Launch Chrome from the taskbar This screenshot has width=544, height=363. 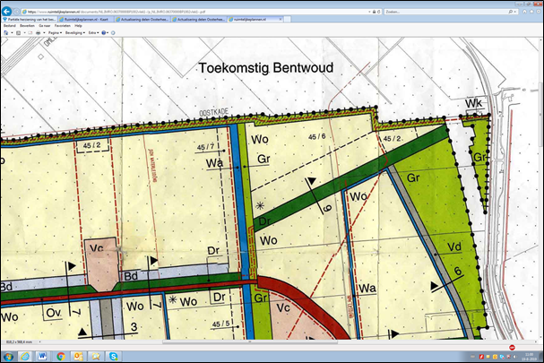pyautogui.click(x=60, y=356)
